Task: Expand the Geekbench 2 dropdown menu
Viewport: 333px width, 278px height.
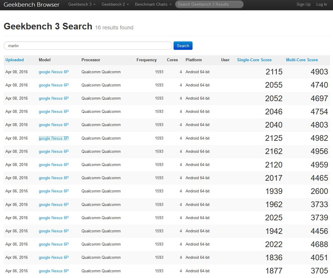Action: (115, 5)
